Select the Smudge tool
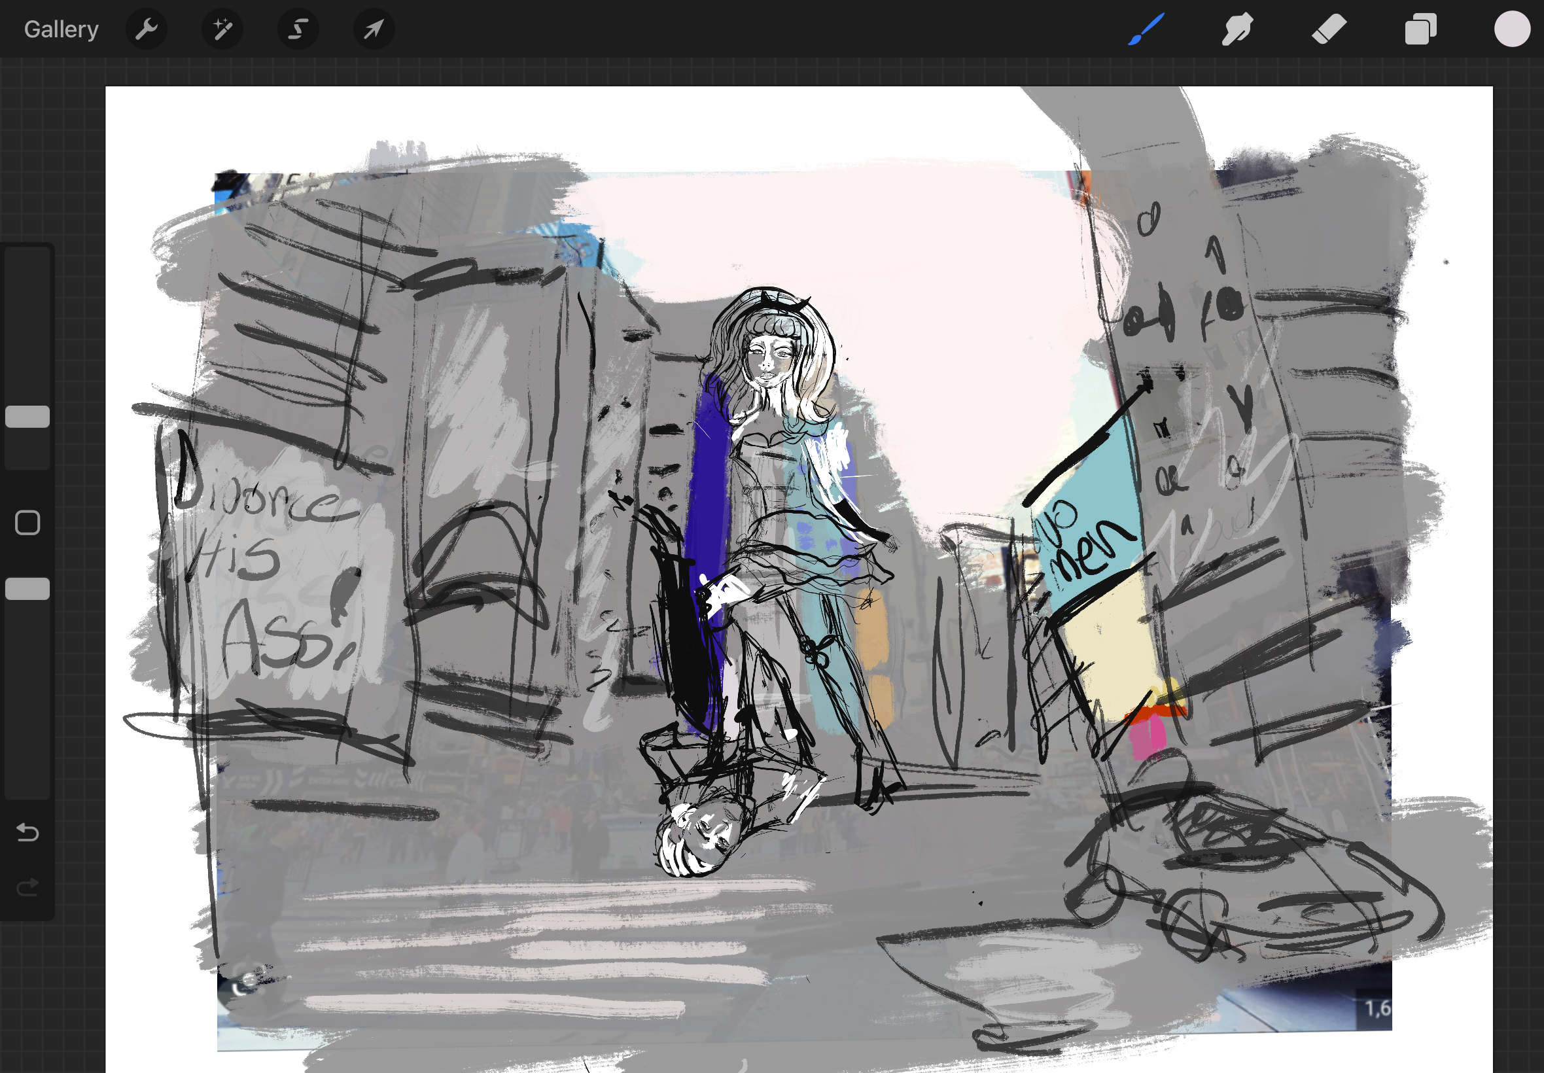Image resolution: width=1544 pixels, height=1073 pixels. click(1237, 29)
